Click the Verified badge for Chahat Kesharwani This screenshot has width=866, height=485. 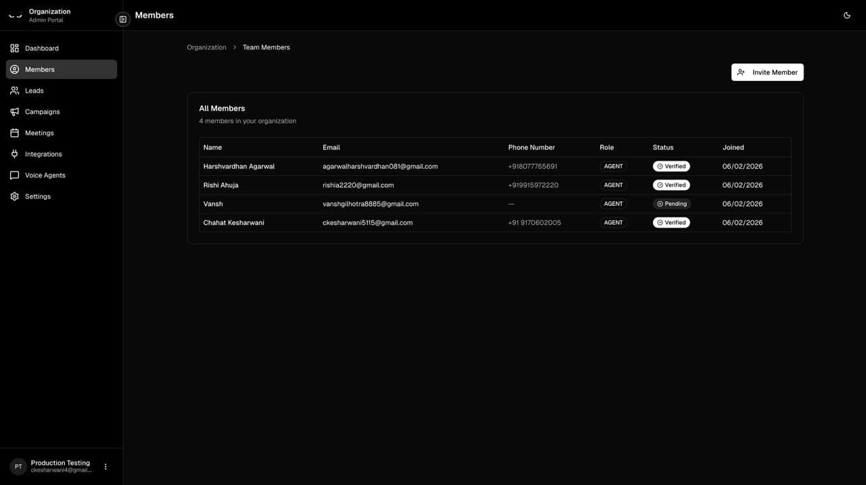671,222
